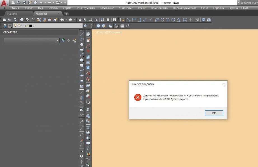
Task: Click the Redo arrow in quick access bar
Action: (x=49, y=3)
